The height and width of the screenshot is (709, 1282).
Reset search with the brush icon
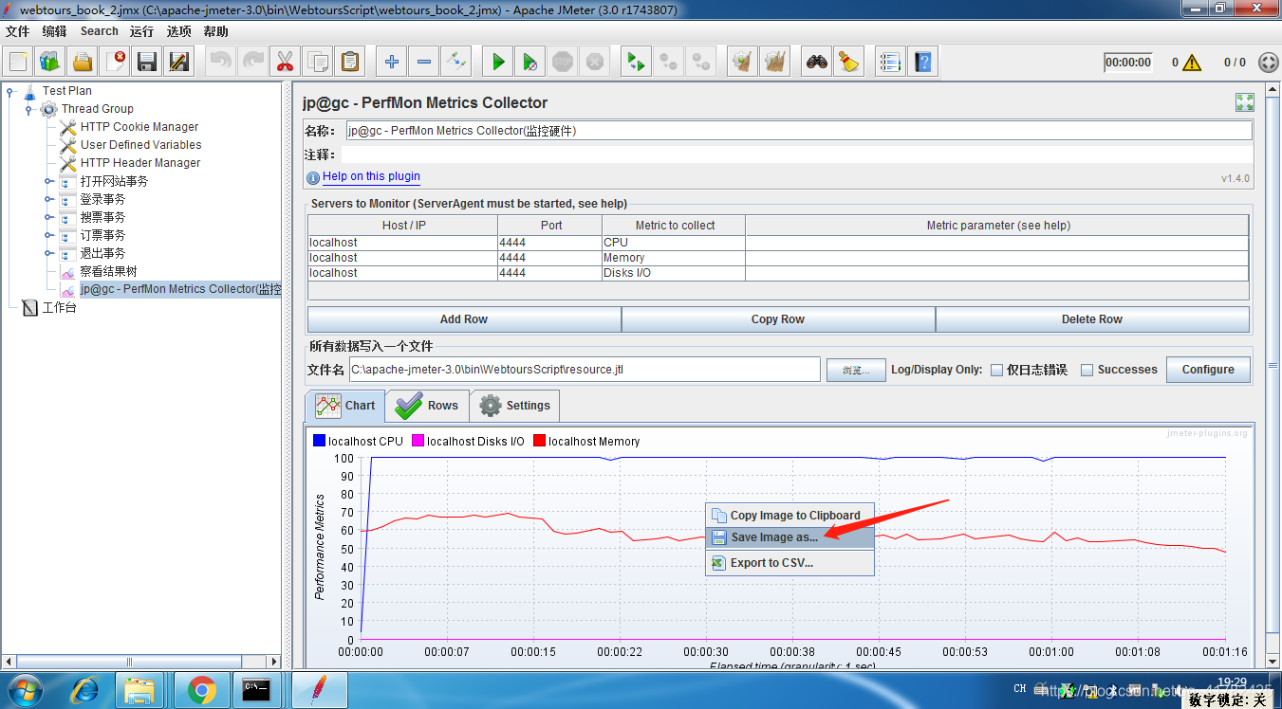pyautogui.click(x=849, y=63)
